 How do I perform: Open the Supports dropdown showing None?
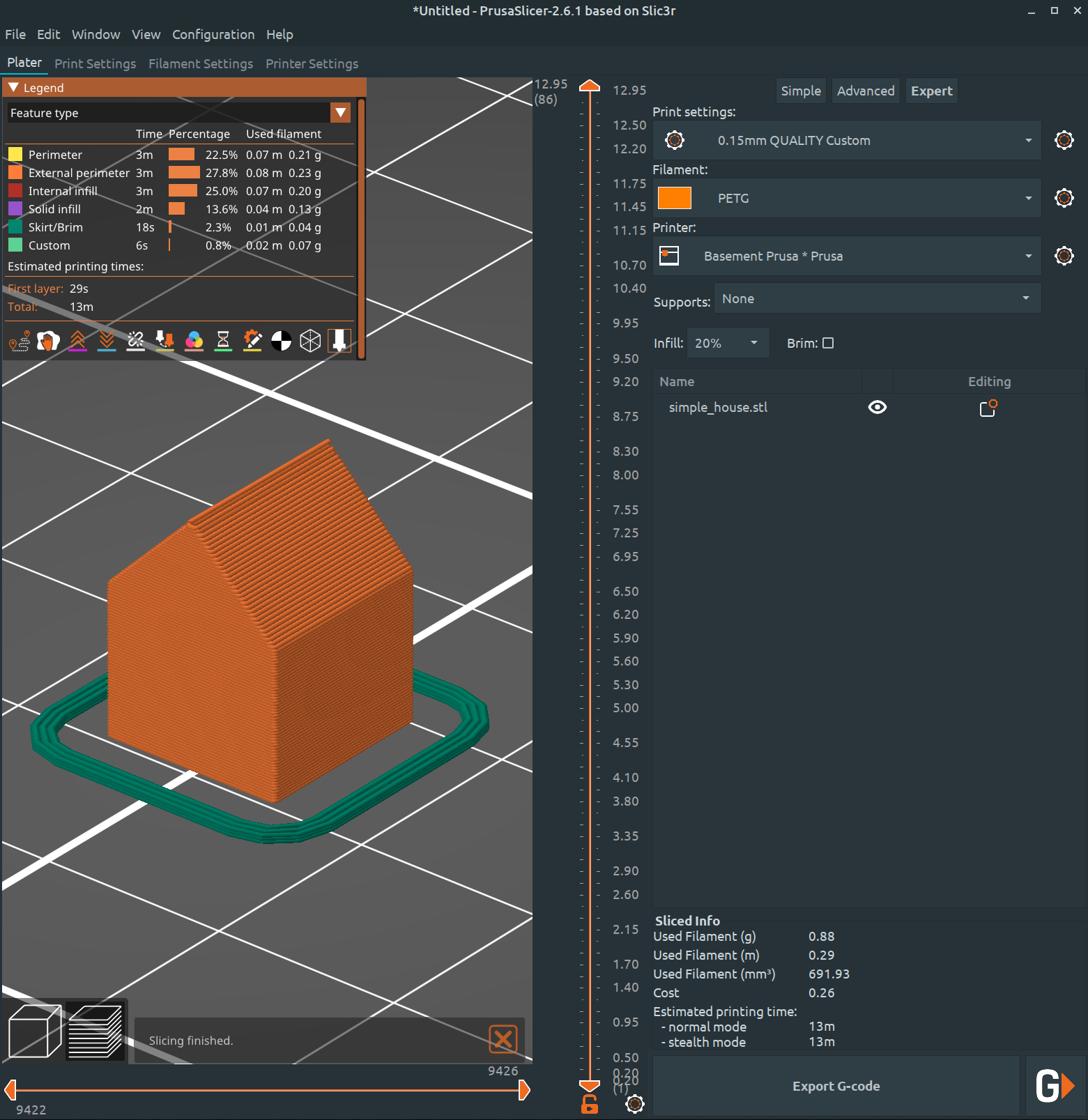point(877,298)
